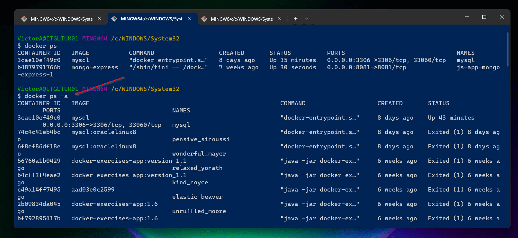Image resolution: width=518 pixels, height=238 pixels.
Task: Click the 'Up 43 minutes' status
Action: pyautogui.click(x=451, y=118)
